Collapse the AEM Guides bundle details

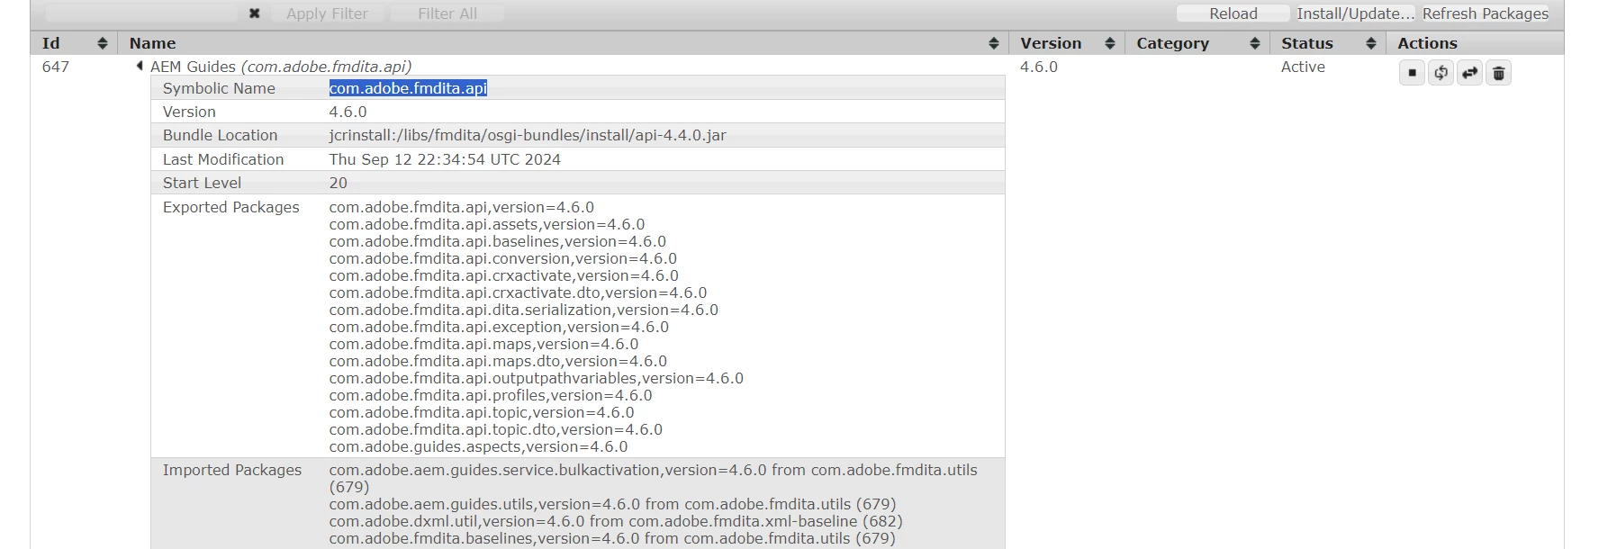[140, 66]
